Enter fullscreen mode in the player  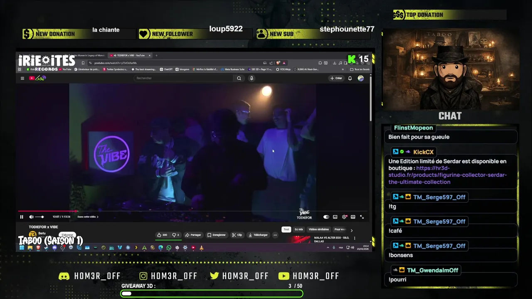pos(362,217)
